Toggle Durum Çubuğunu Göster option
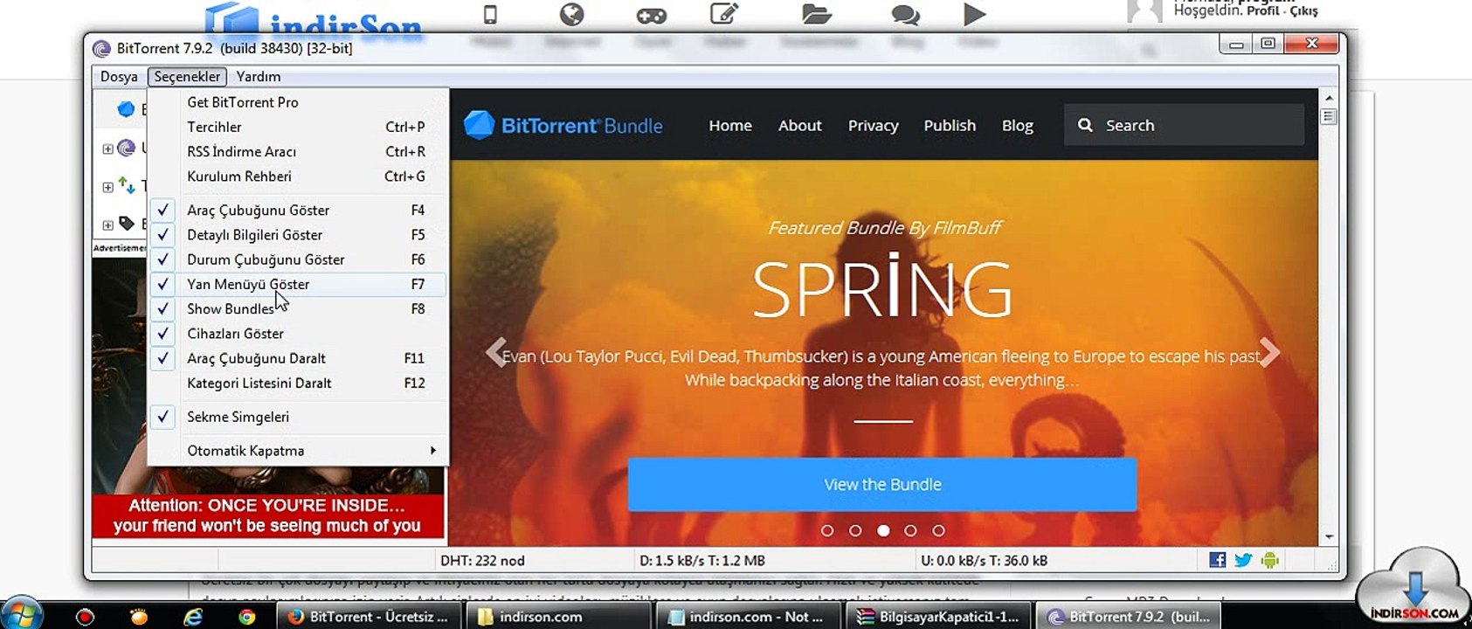The width and height of the screenshot is (1472, 629). tap(299, 259)
